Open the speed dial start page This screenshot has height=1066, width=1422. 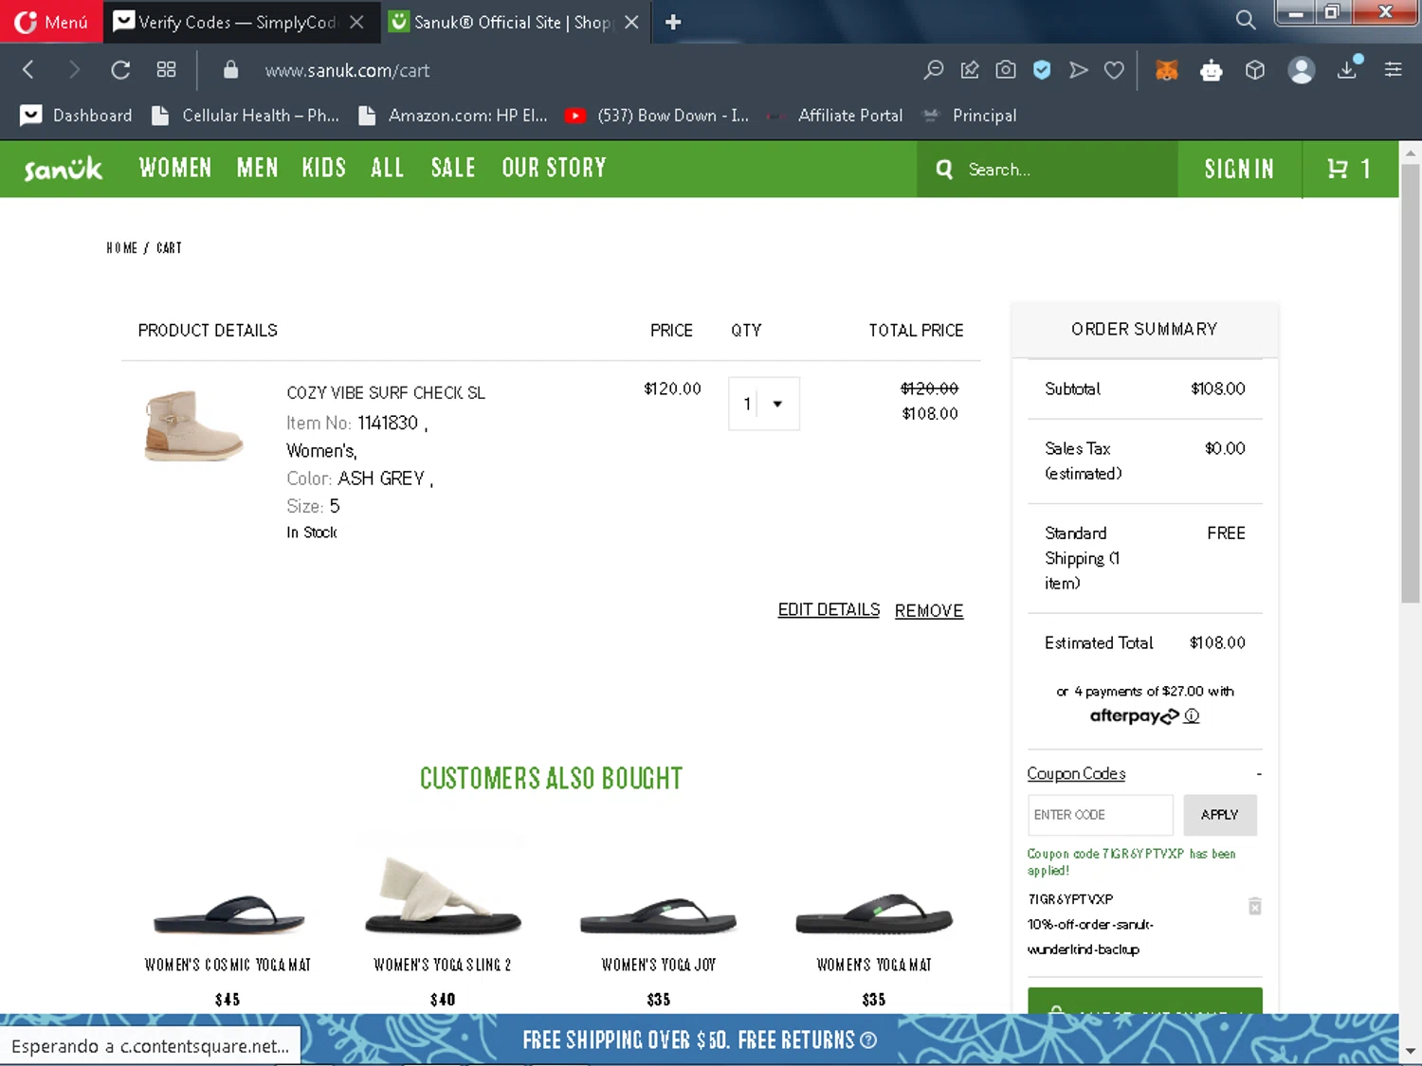tap(166, 69)
